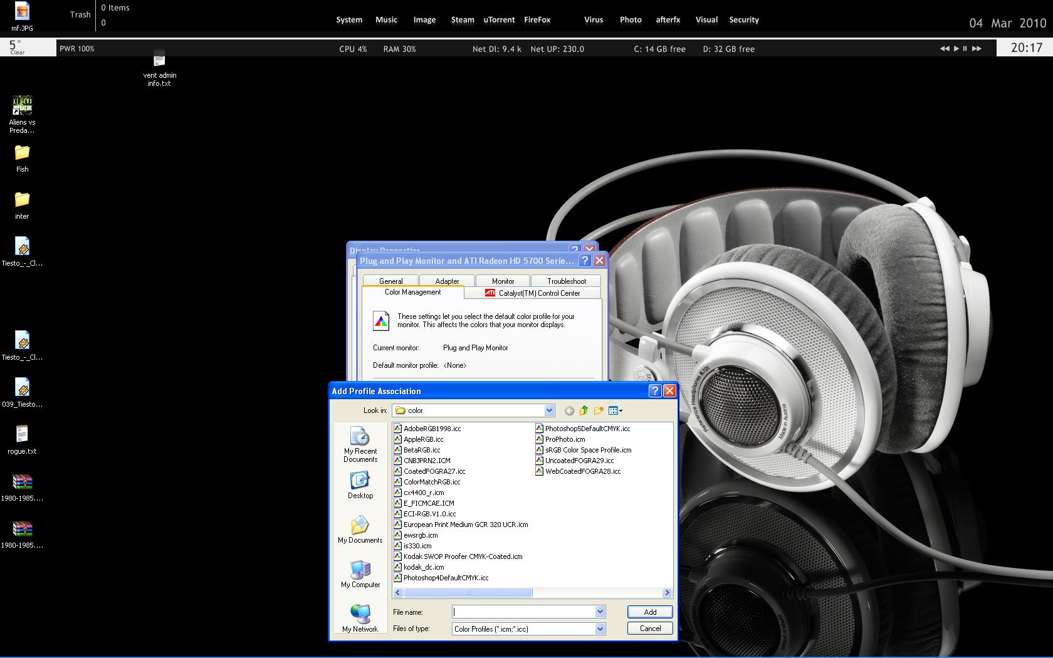The height and width of the screenshot is (658, 1053).
Task: Open My Network place in dialog sidebar
Action: coord(360,619)
